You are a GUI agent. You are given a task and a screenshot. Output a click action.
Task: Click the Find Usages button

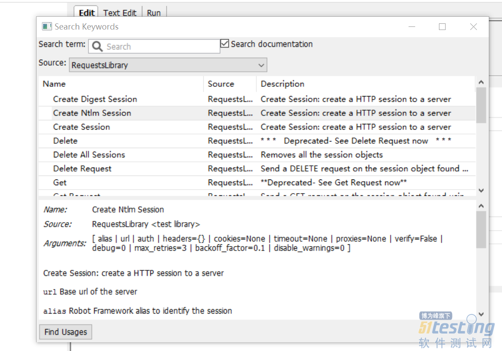pos(66,332)
